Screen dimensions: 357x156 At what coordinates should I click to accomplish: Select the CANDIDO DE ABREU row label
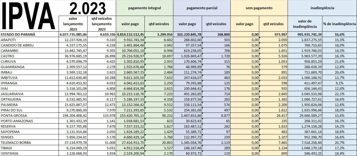coord(30,45)
